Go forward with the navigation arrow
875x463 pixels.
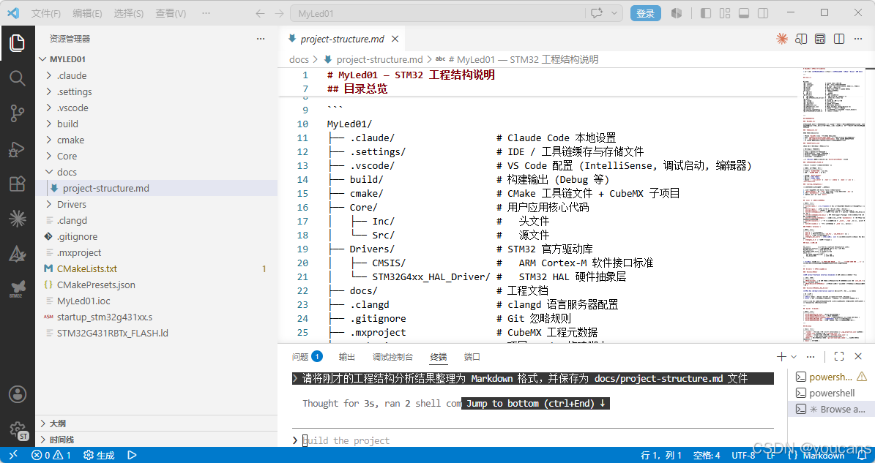(x=279, y=13)
